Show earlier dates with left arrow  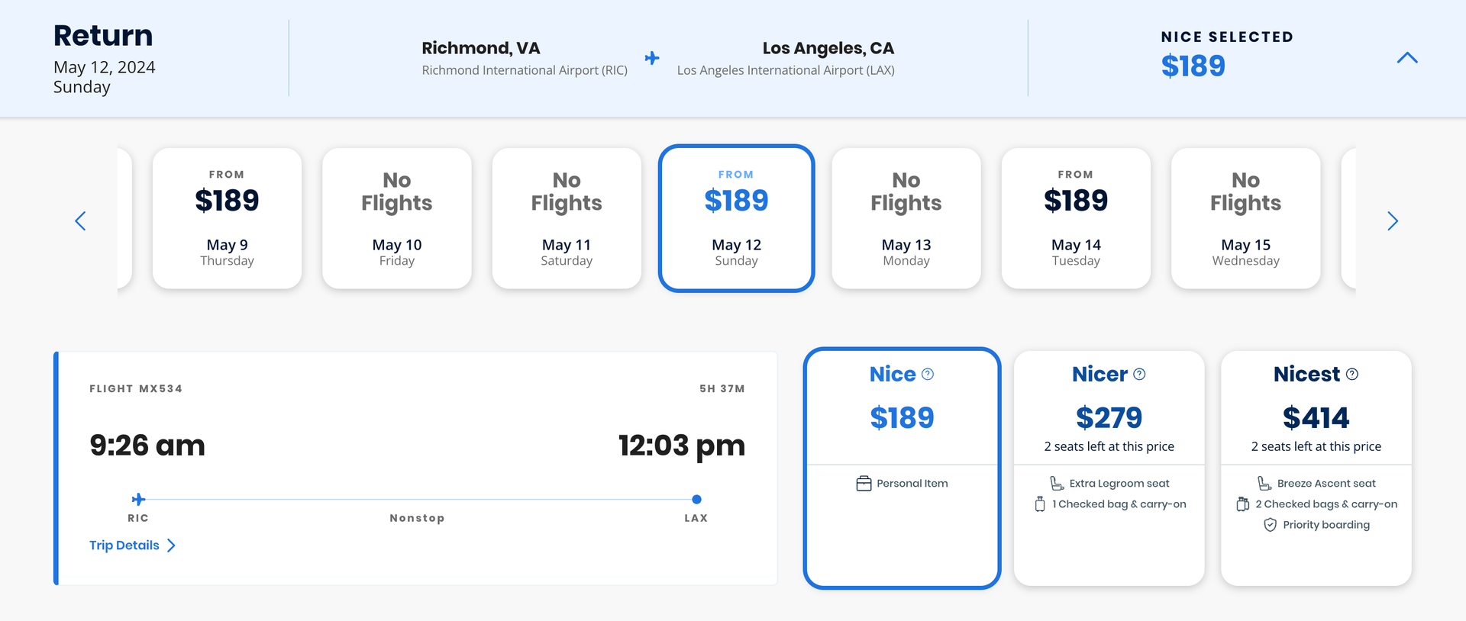80,221
